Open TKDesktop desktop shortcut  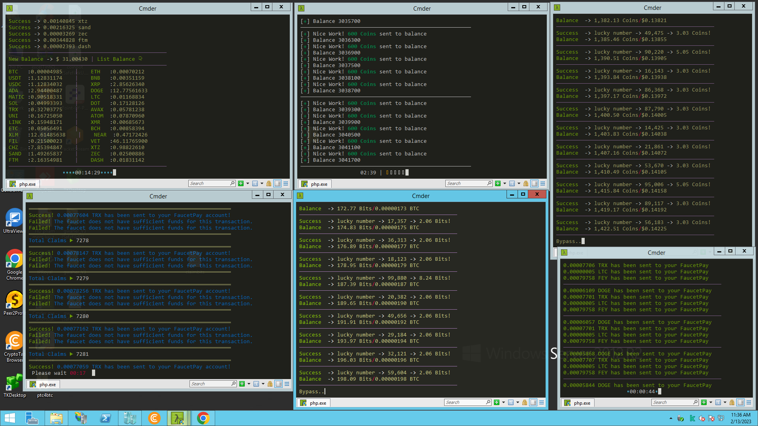(x=15, y=385)
